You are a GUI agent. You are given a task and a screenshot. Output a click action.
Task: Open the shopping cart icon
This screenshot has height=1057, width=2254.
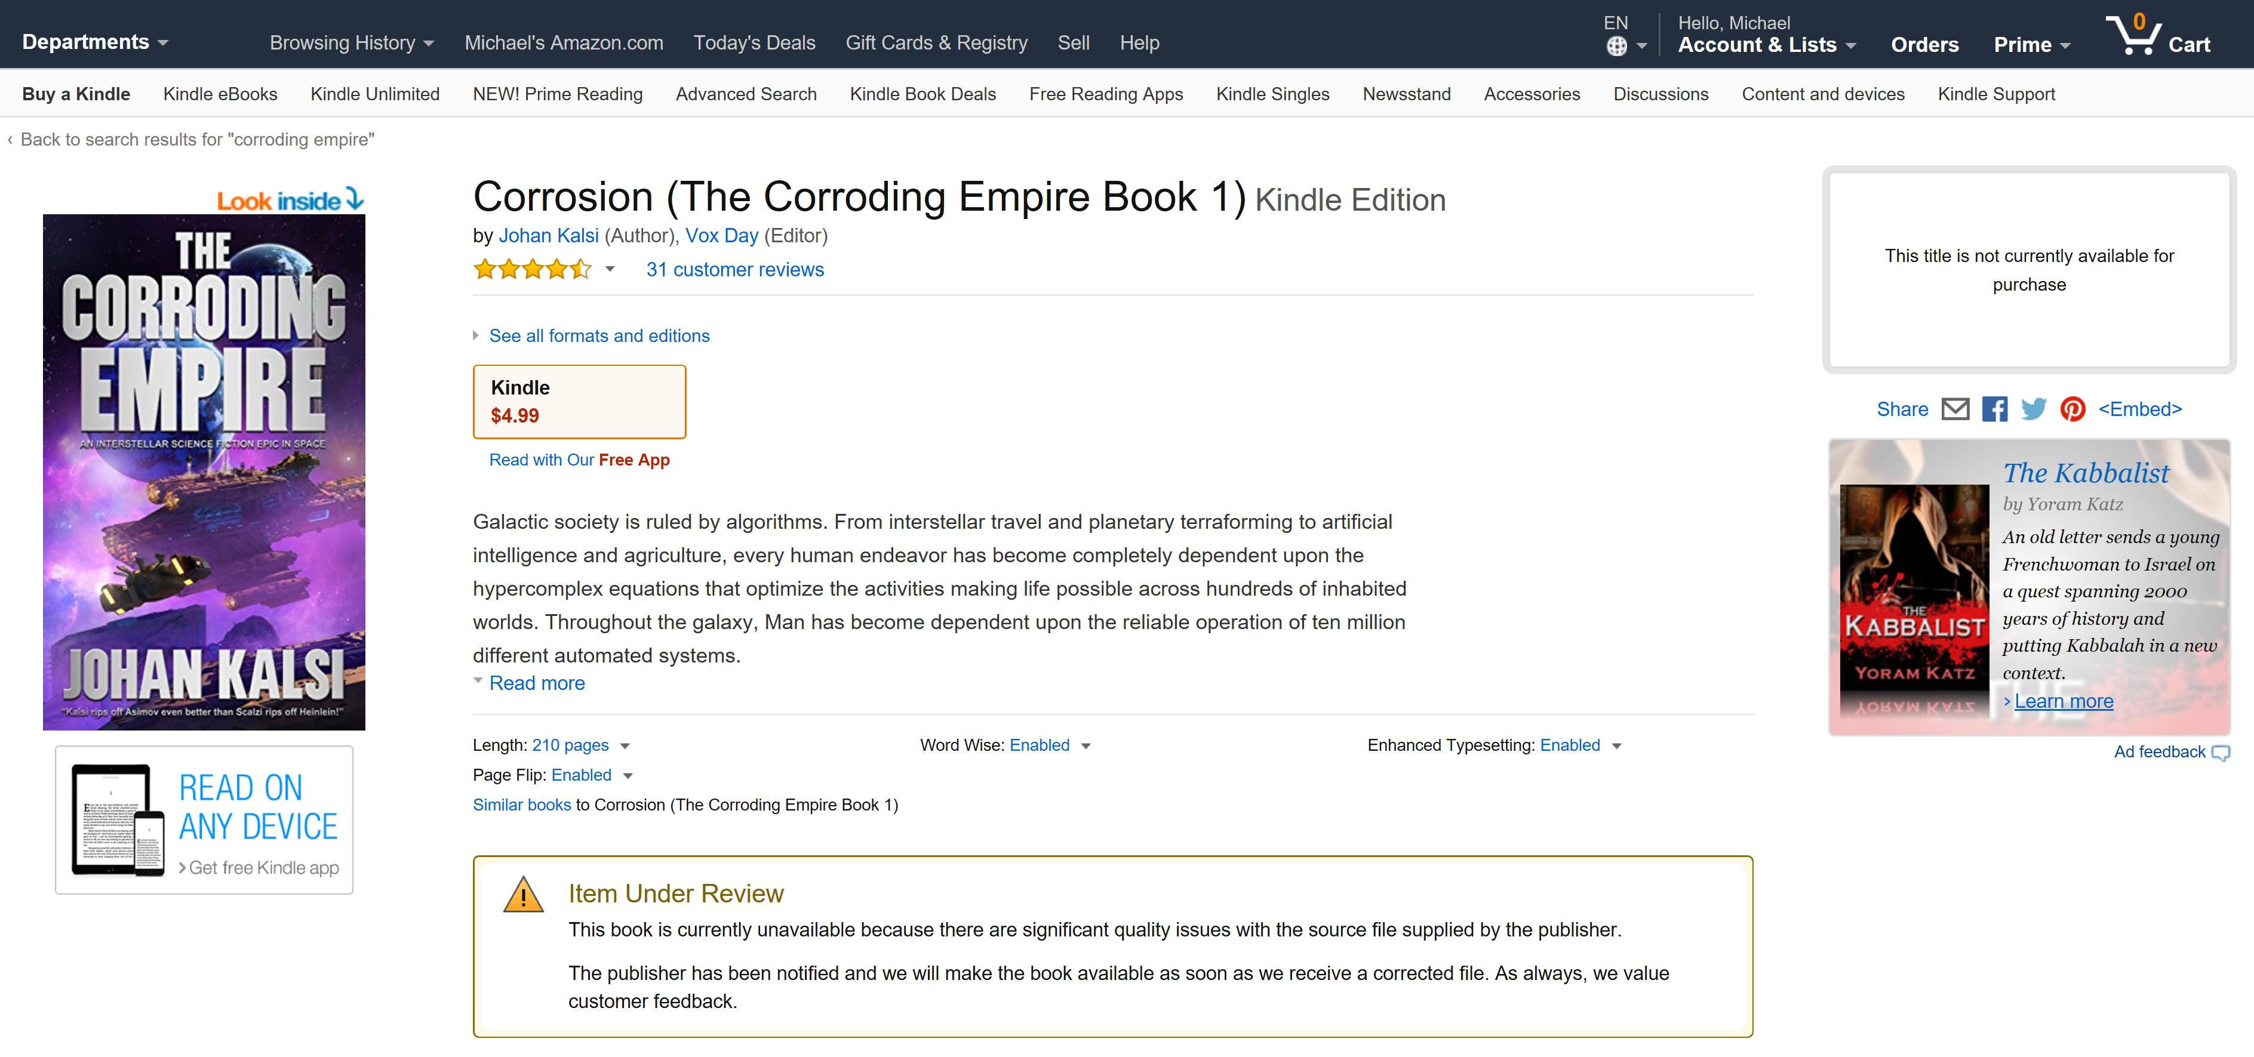click(x=2134, y=37)
